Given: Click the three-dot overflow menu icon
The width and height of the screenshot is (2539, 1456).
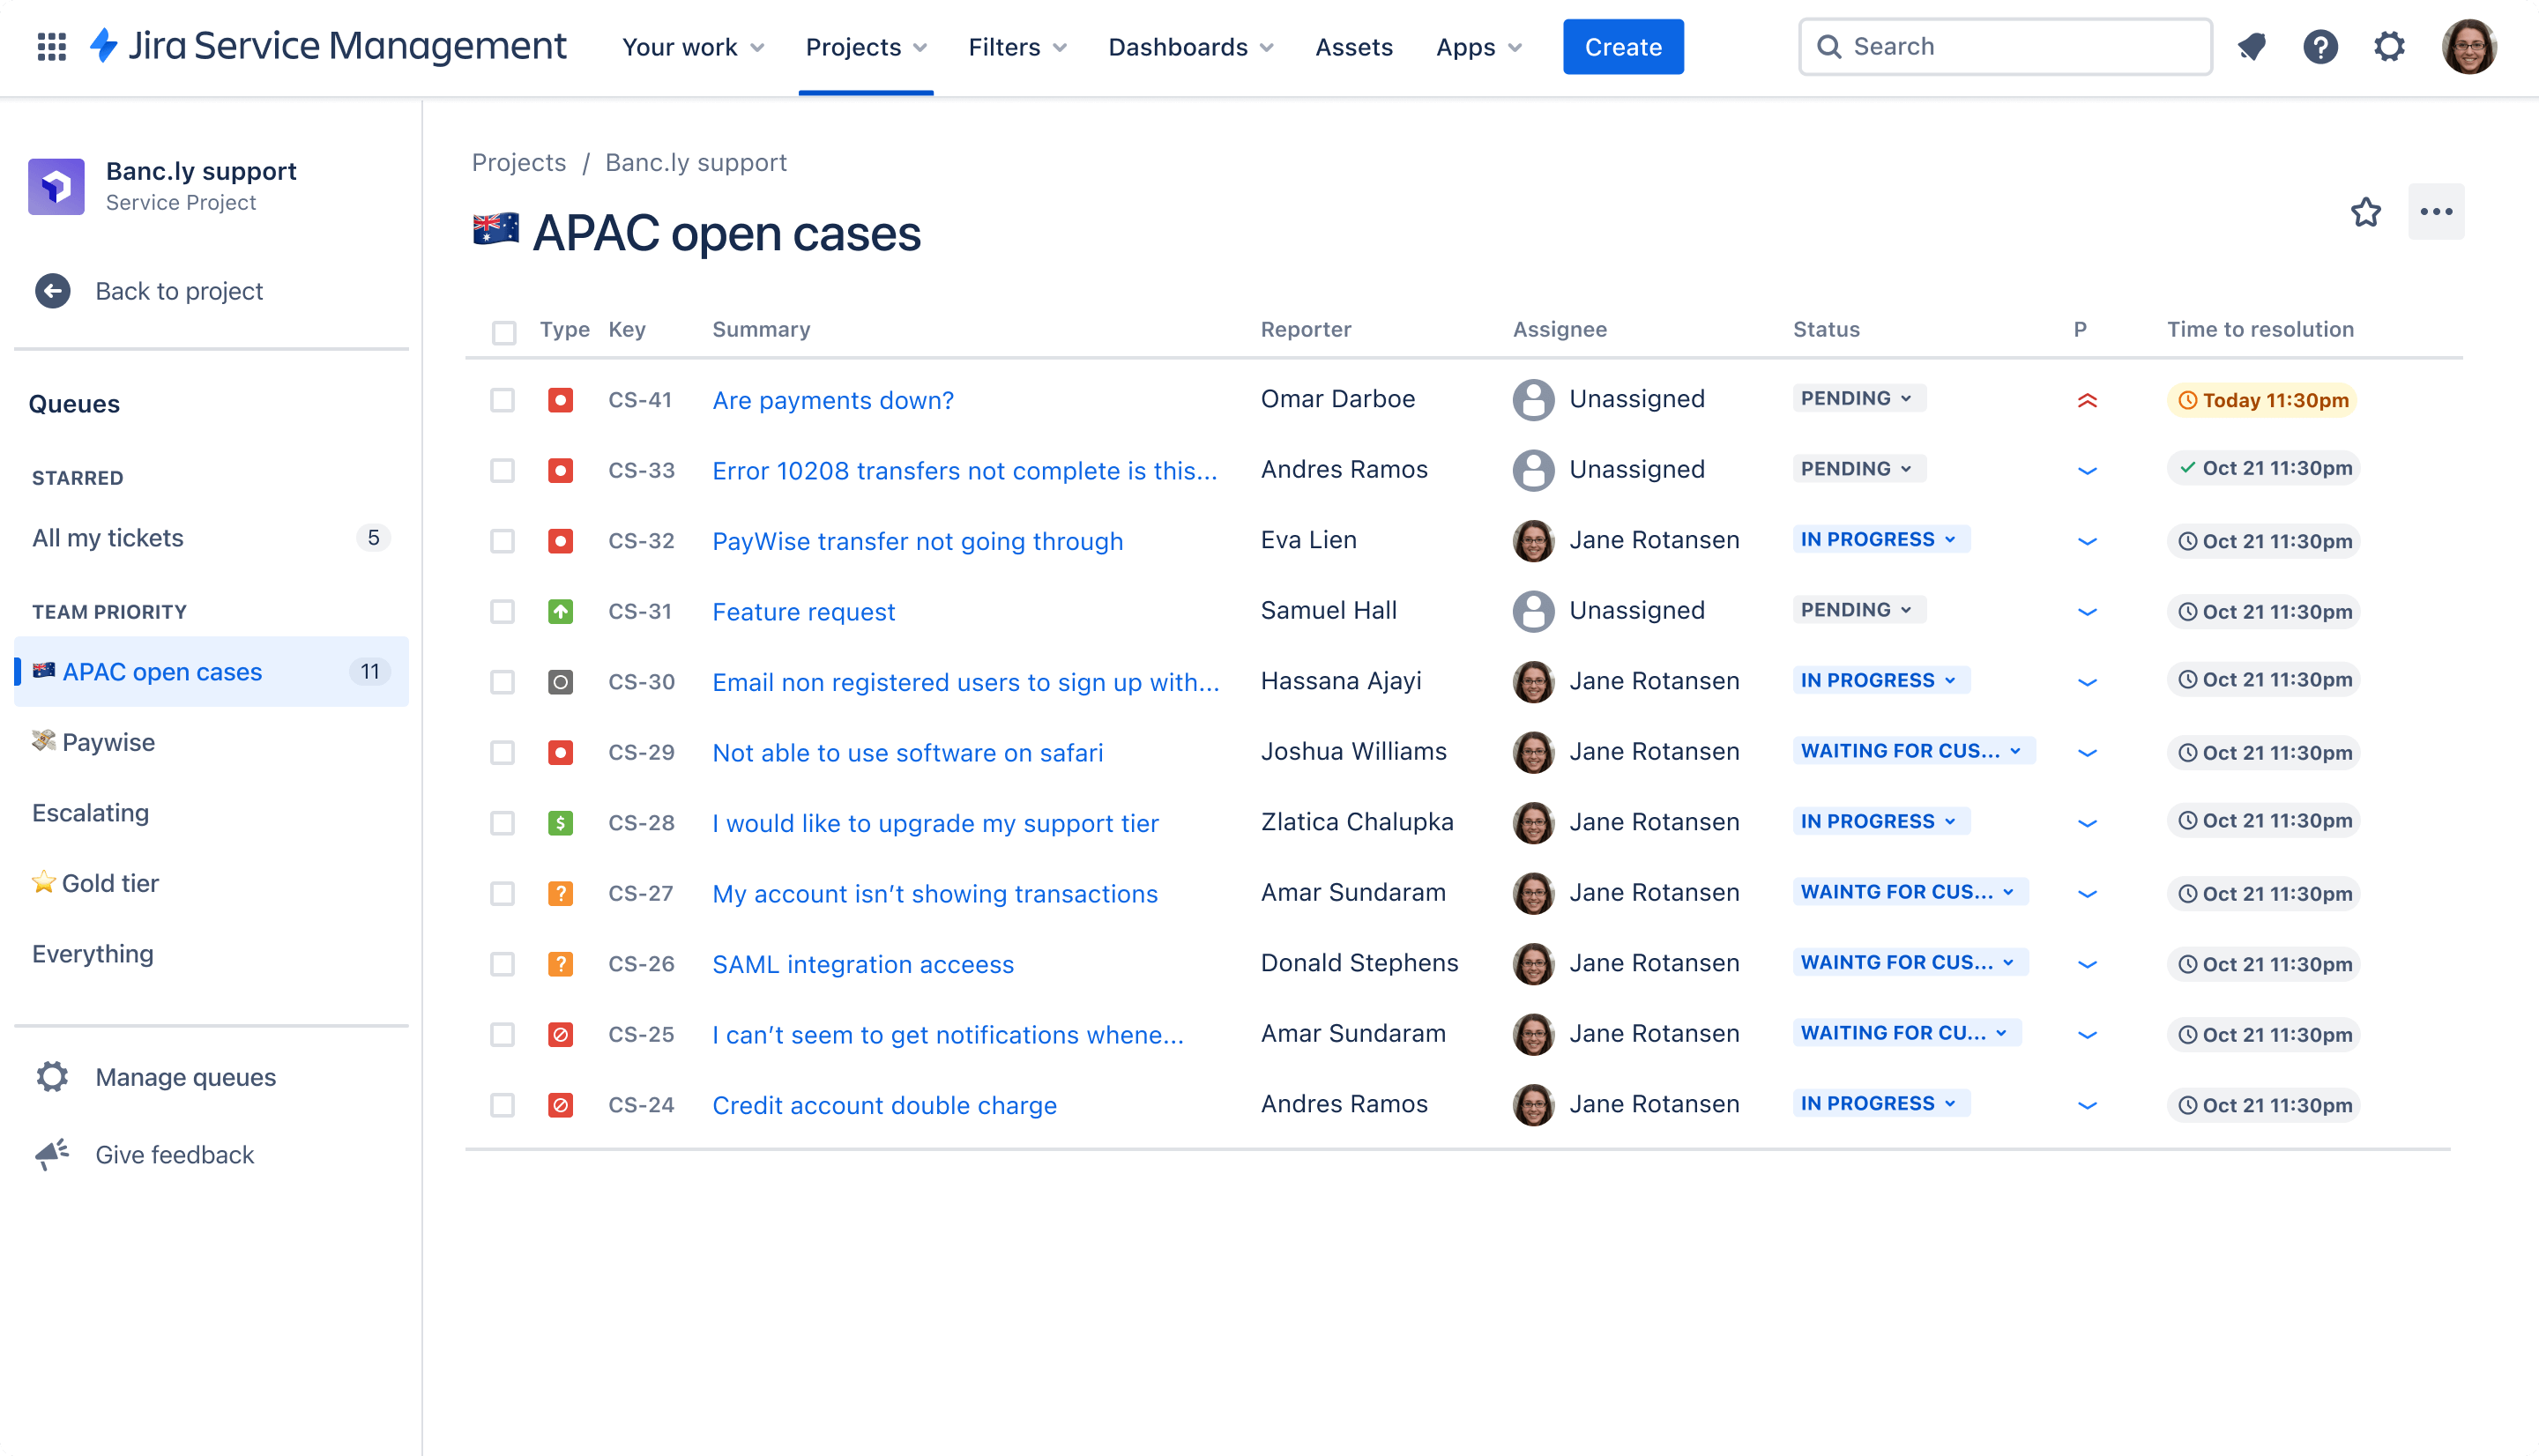Looking at the screenshot, I should click(x=2436, y=211).
